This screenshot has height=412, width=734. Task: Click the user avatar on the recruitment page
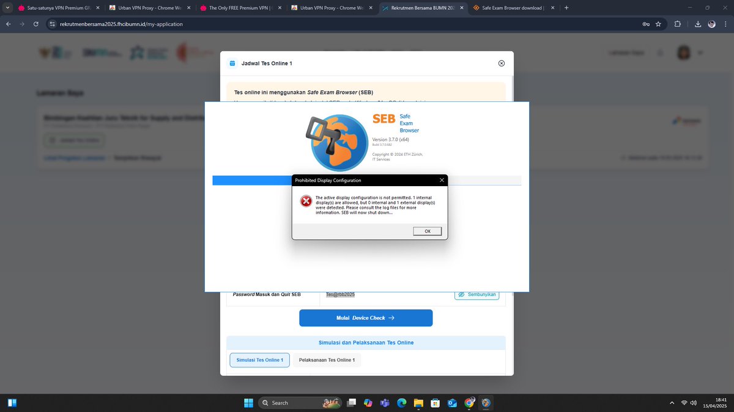683,52
